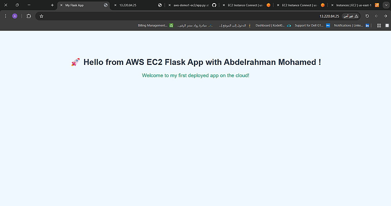Reload the current page
This screenshot has height=206, width=391.
(x=367, y=16)
